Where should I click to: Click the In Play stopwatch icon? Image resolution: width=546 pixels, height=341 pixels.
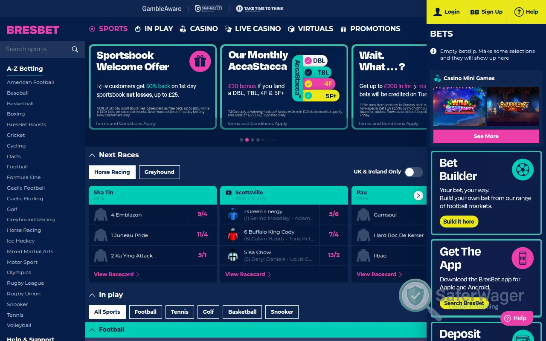pyautogui.click(x=137, y=29)
